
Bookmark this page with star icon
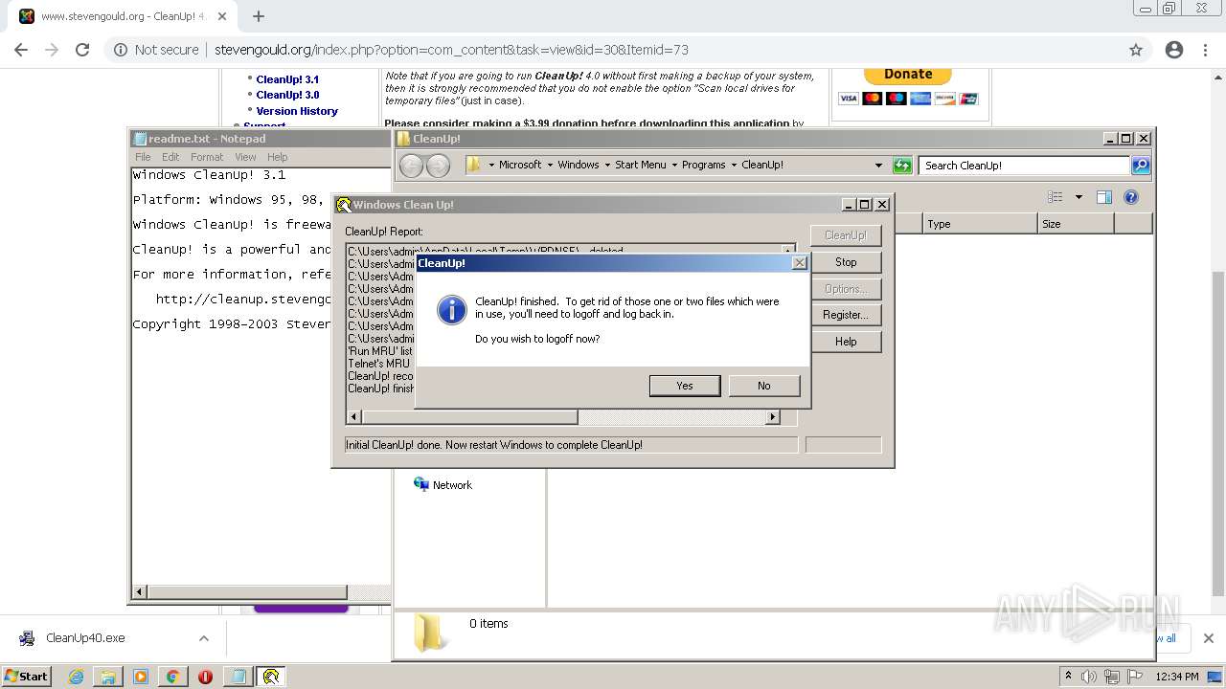[1136, 50]
